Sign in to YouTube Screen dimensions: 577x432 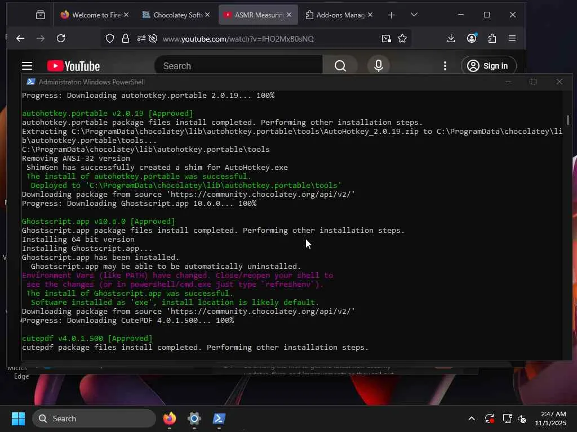[488, 66]
